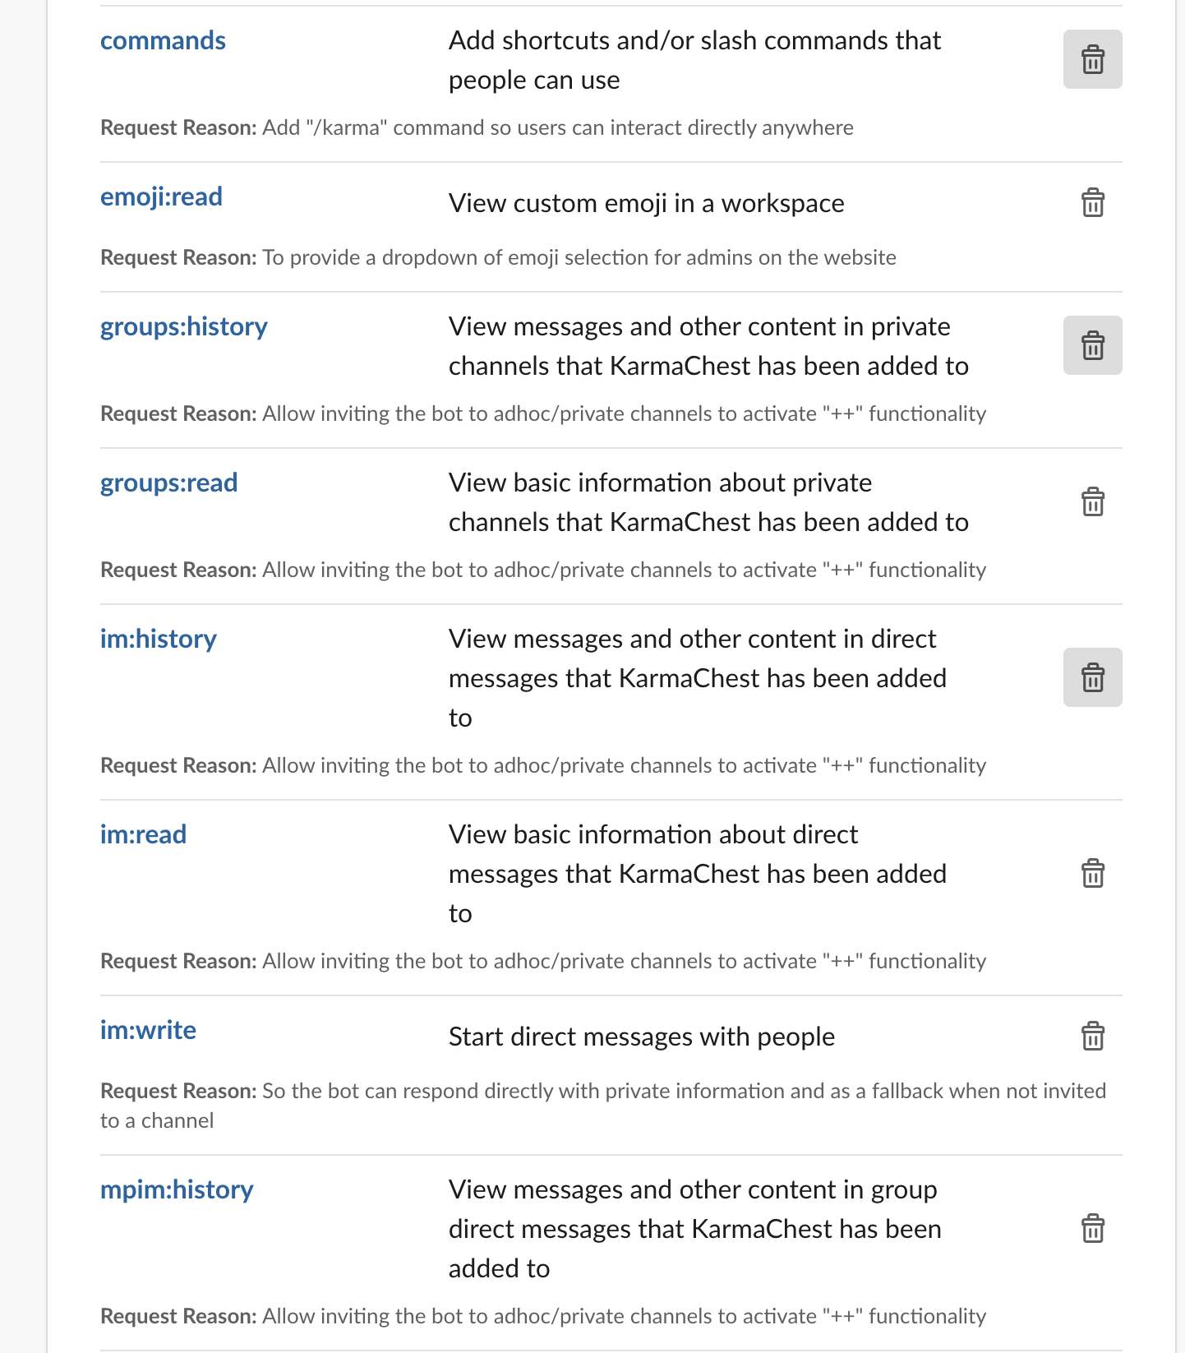
Task: Delete the groups:read scope
Action: [x=1092, y=501]
